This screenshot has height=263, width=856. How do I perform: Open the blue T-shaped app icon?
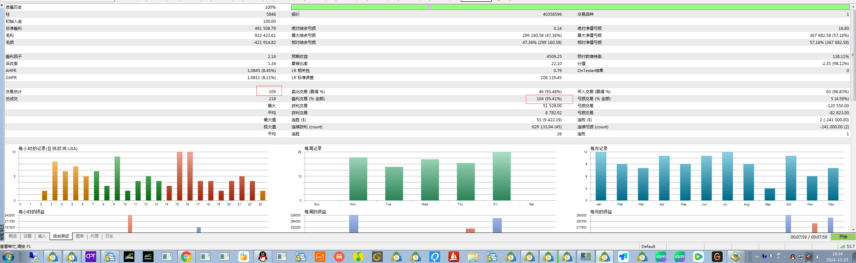pyautogui.click(x=623, y=257)
